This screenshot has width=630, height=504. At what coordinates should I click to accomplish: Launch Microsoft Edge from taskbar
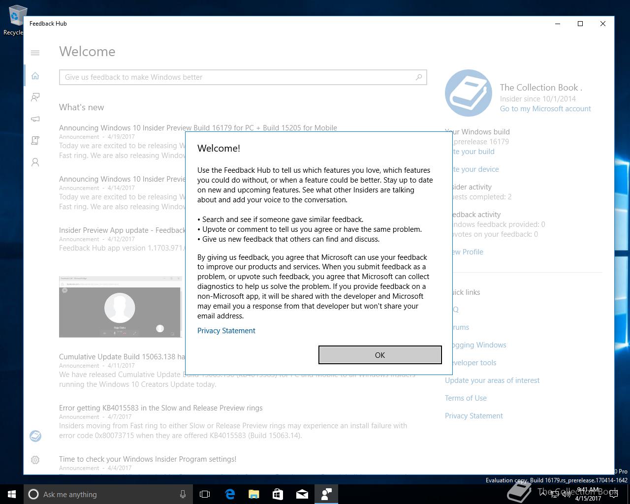pos(229,494)
